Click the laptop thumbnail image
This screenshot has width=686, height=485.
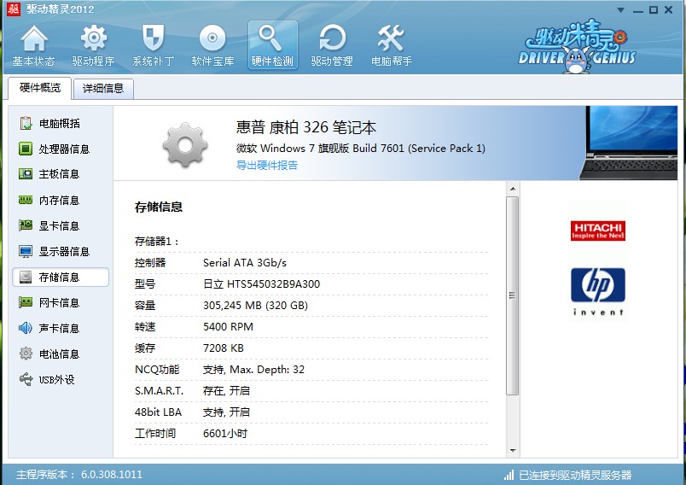click(630, 143)
